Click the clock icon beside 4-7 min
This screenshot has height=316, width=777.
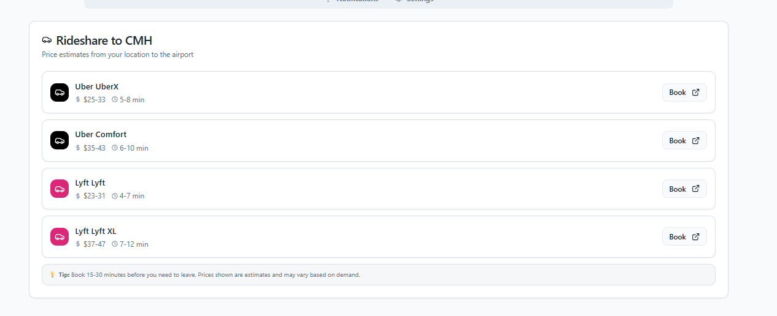(x=115, y=196)
